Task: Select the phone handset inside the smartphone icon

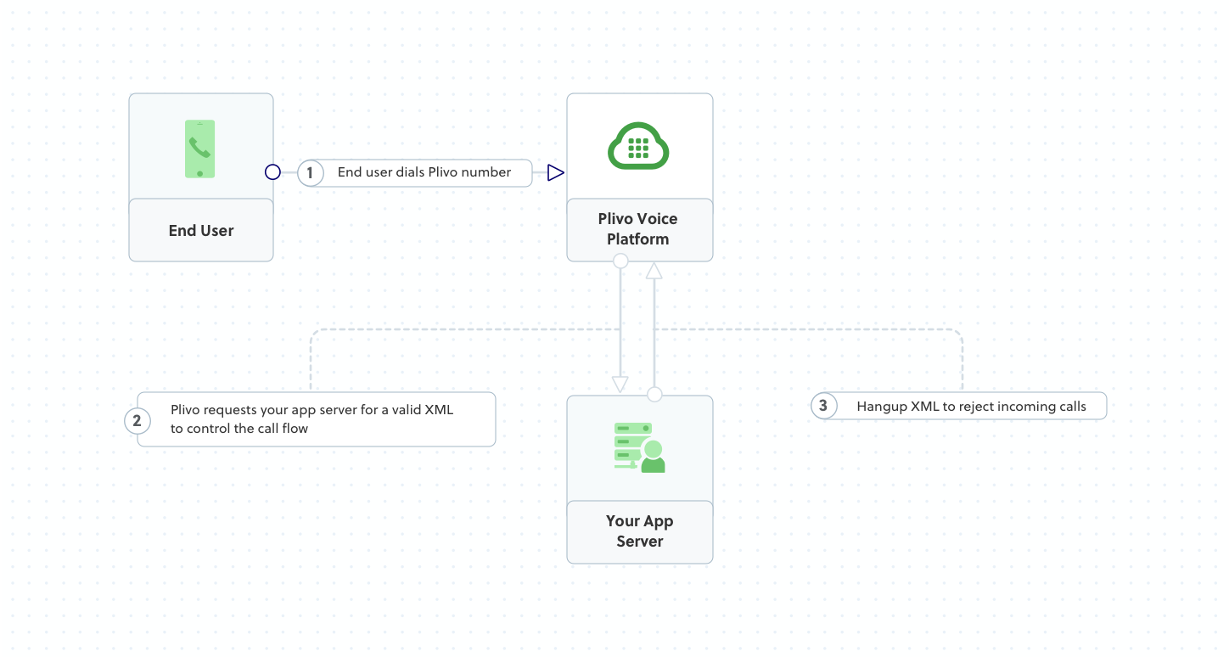Action: pyautogui.click(x=199, y=146)
